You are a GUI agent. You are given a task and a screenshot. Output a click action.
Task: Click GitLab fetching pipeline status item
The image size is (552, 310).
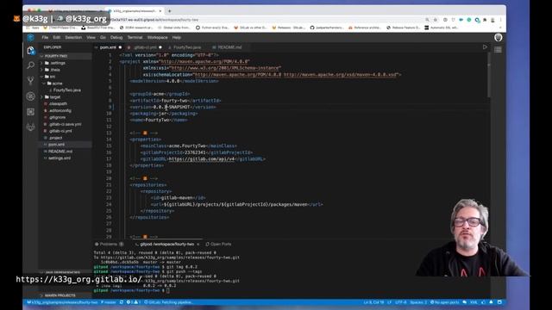tap(169, 302)
